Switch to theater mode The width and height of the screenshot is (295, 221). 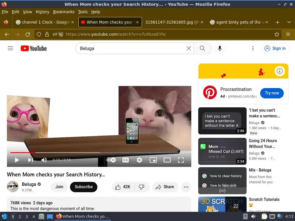[x=167, y=160]
